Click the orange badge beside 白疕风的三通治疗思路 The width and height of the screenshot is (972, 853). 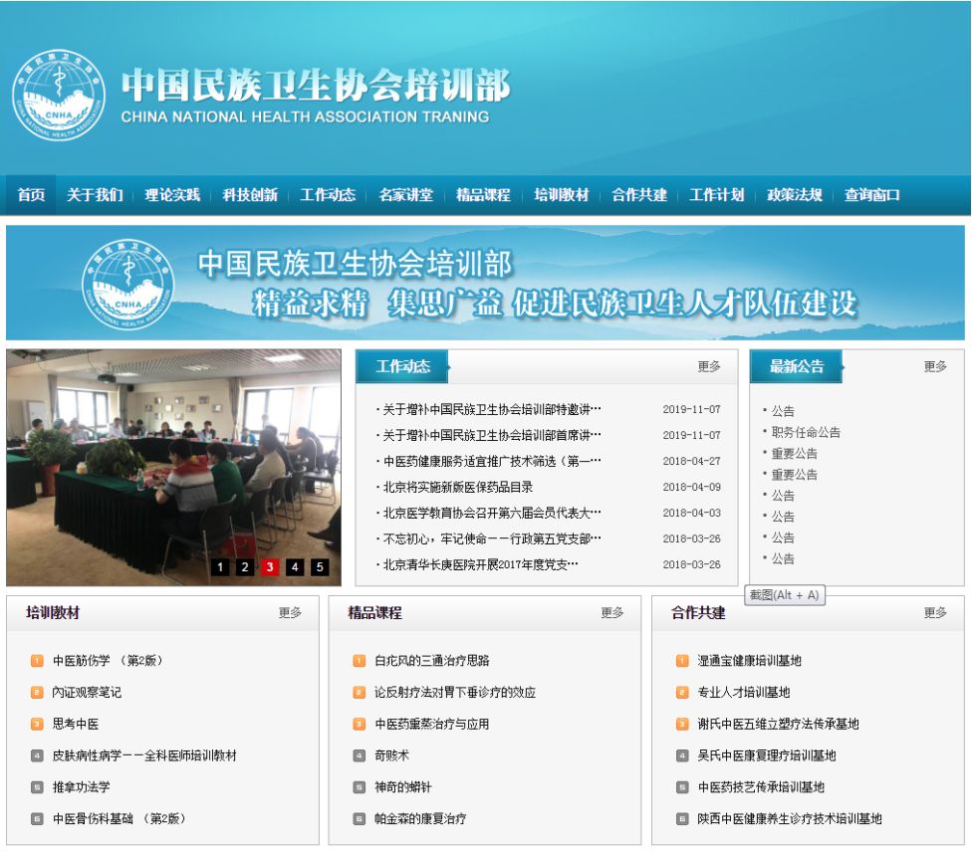click(357, 657)
